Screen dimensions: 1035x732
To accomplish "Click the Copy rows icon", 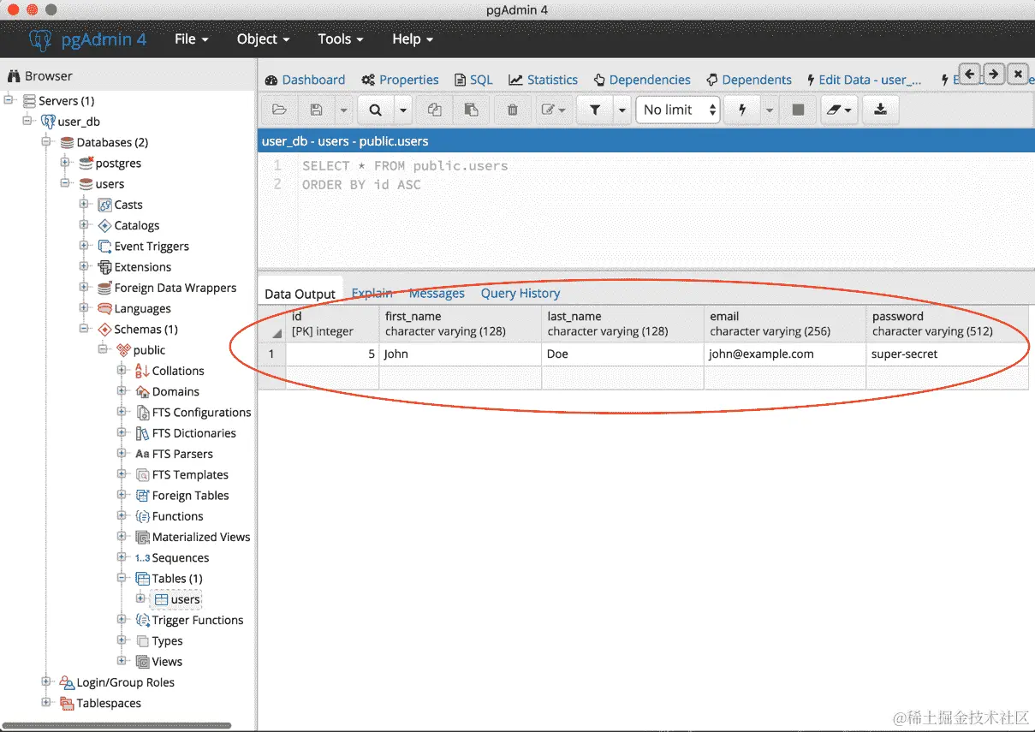I will [x=435, y=110].
